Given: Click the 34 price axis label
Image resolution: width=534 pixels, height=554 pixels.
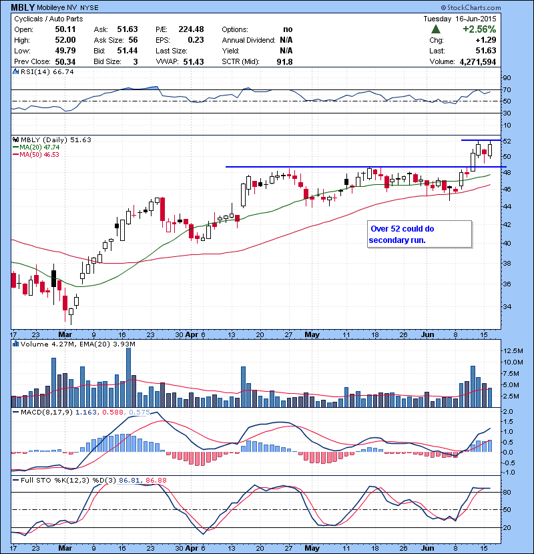Looking at the screenshot, I should tap(507, 306).
